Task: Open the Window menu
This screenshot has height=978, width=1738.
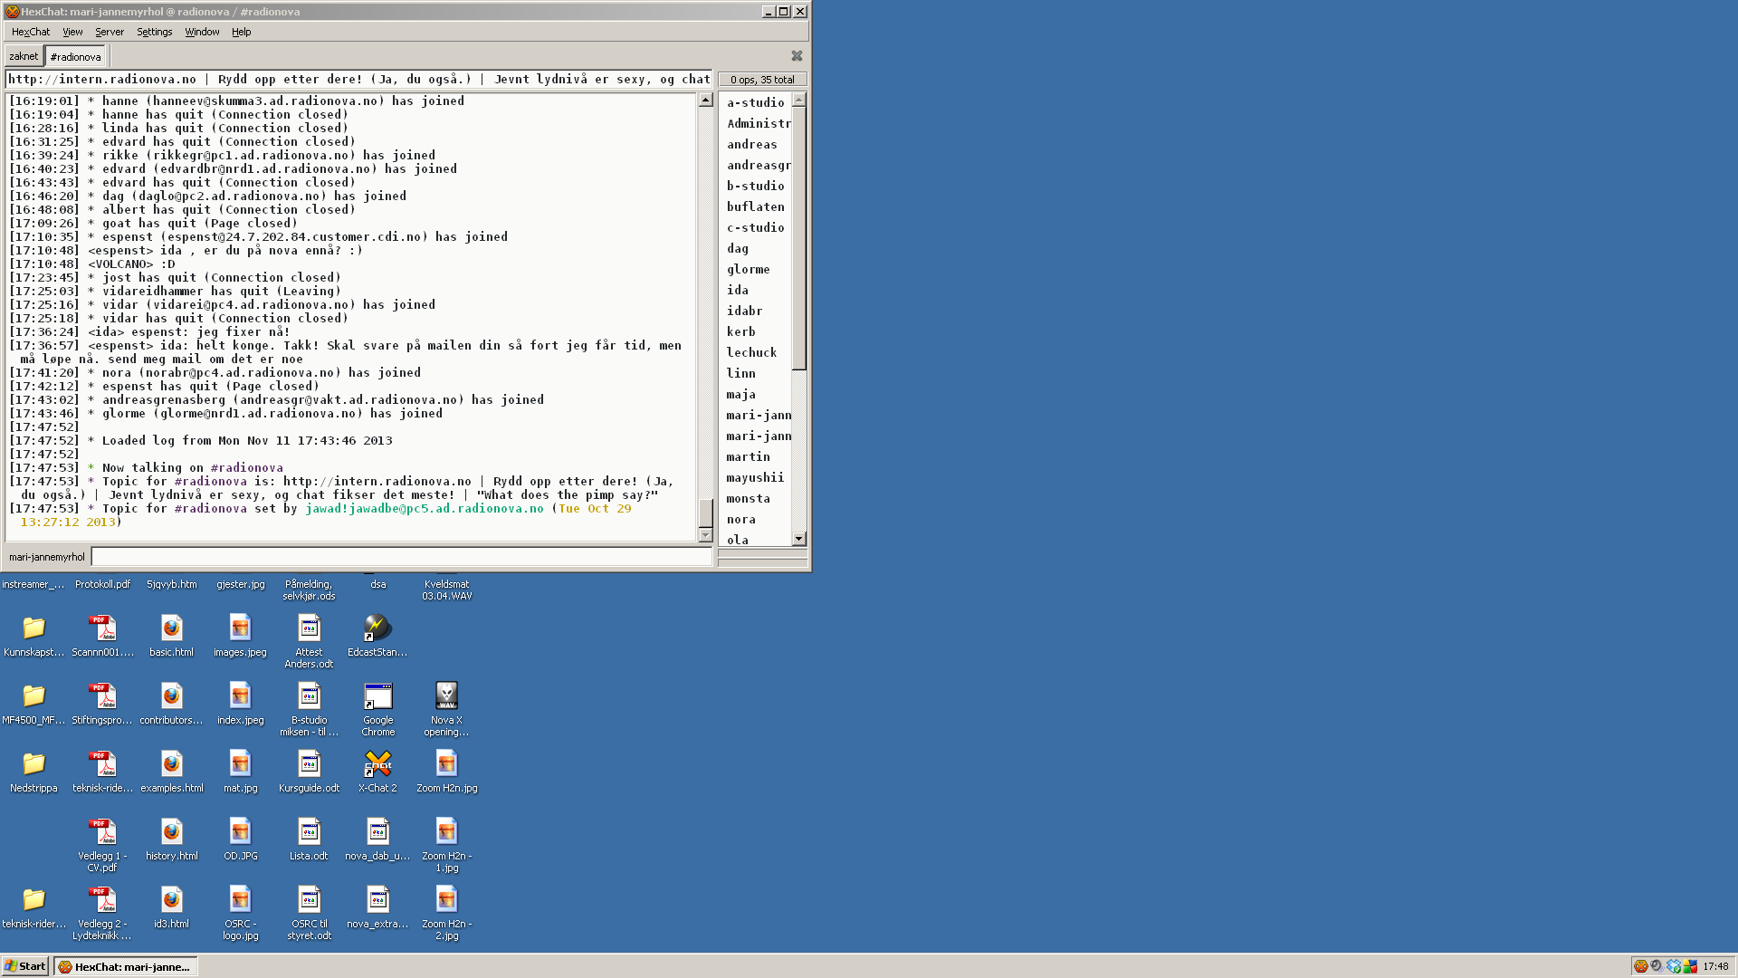Action: coord(202,32)
